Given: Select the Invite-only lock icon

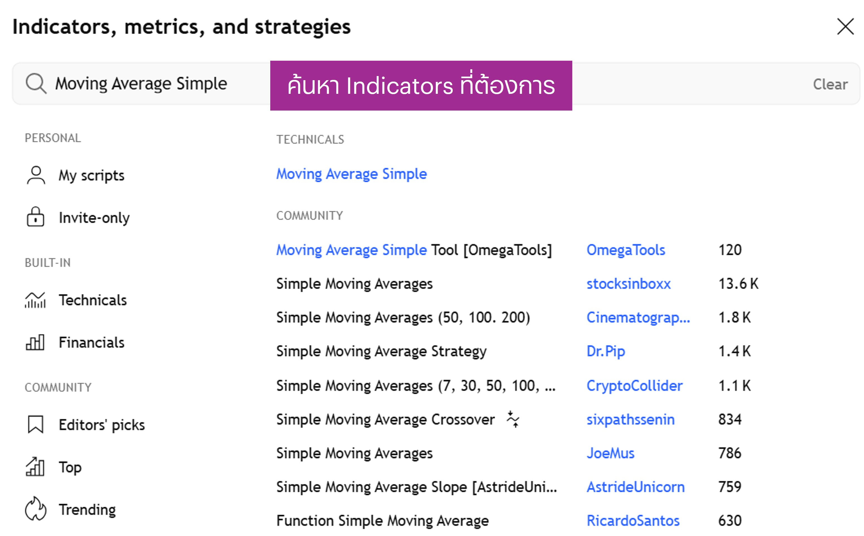Looking at the screenshot, I should 35,217.
